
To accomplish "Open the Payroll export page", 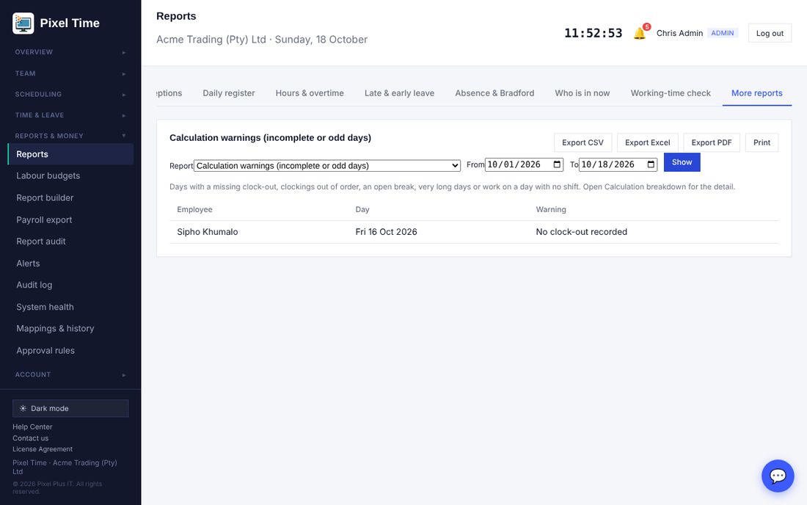I will 70,219.
